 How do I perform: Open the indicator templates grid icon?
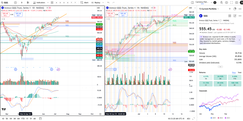pyautogui.click(x=52, y=3)
